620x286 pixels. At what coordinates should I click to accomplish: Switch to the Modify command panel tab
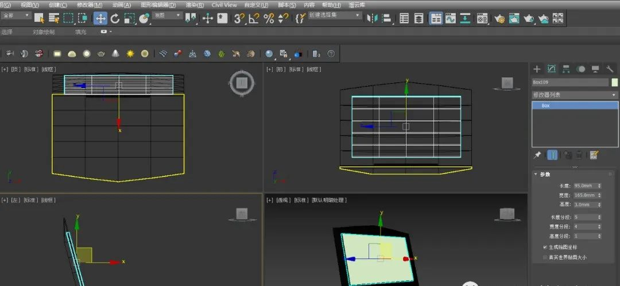551,69
